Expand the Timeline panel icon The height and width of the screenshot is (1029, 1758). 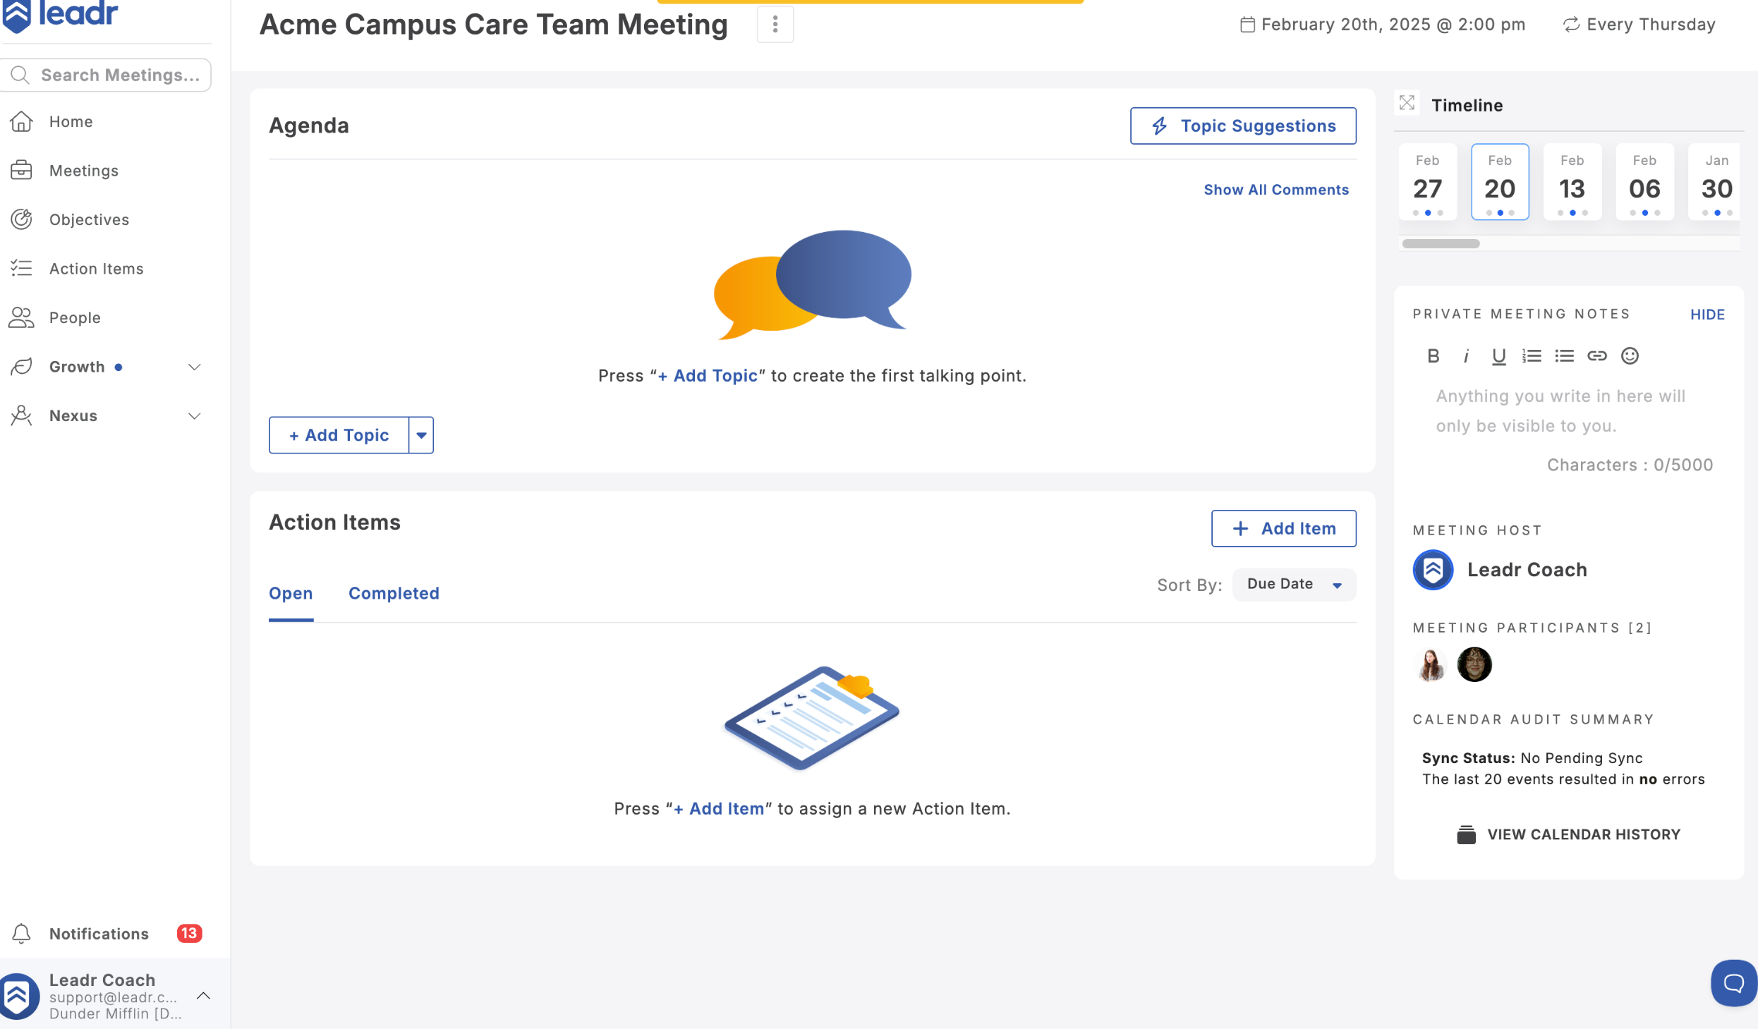coord(1407,103)
